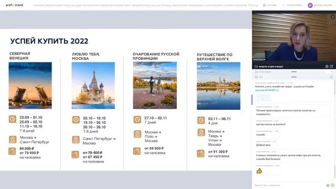The width and height of the screenshot is (336, 189).
Task: Click the title ОЧАРОВАНИЕ РУССКОЙ ПРОВИНЦИИ
Action: coord(156,56)
